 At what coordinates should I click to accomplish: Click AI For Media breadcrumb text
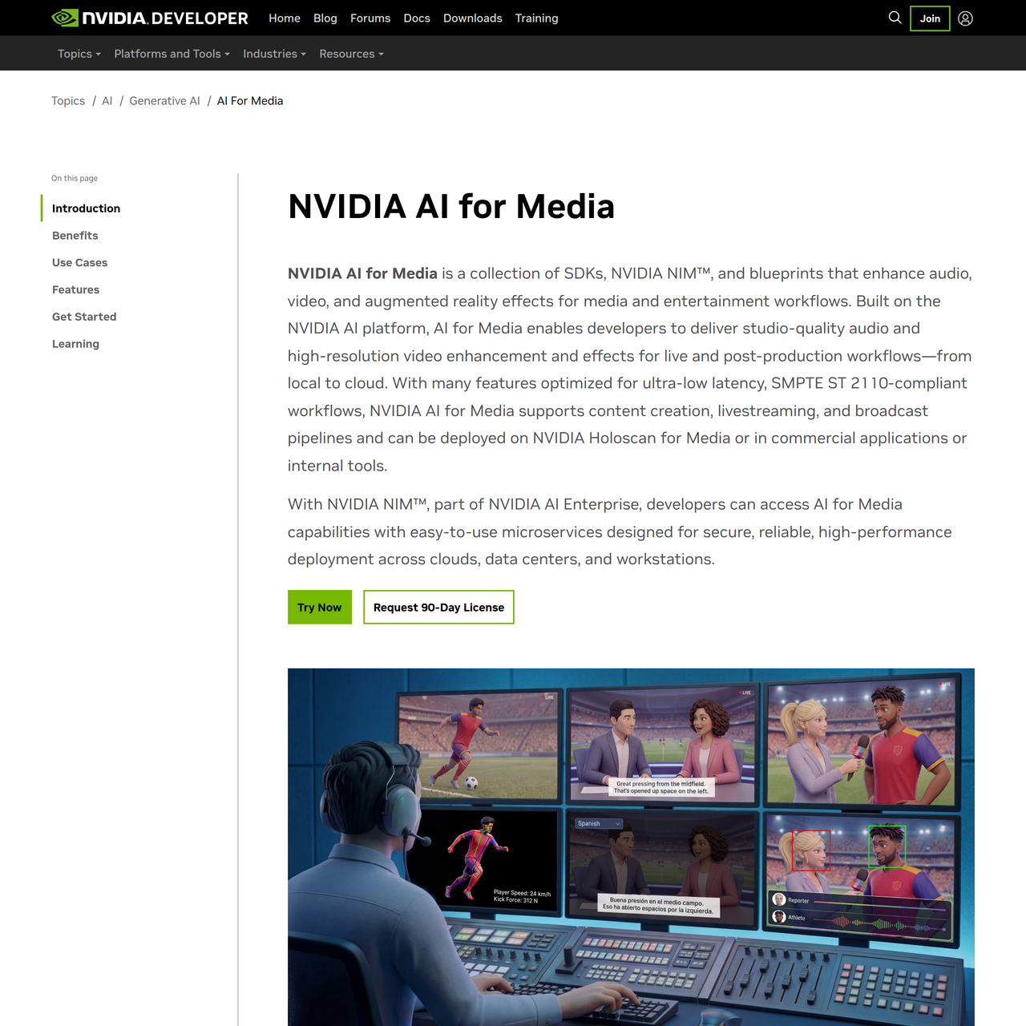coord(250,101)
